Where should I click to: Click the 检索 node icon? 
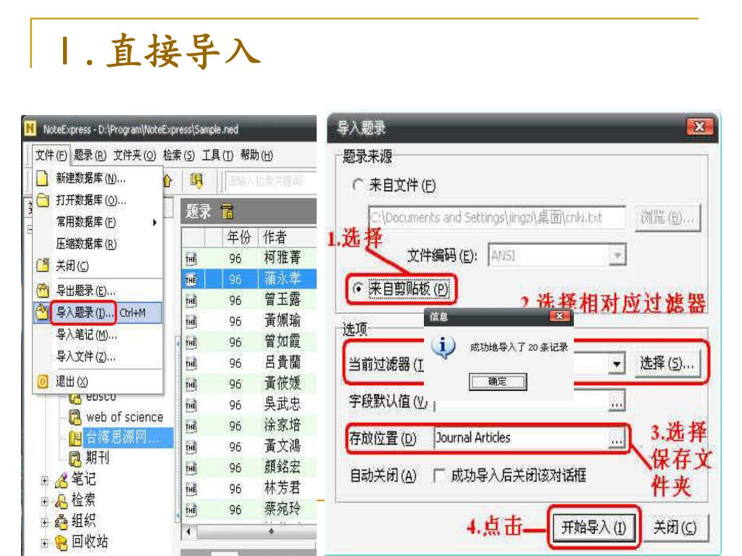point(62,501)
